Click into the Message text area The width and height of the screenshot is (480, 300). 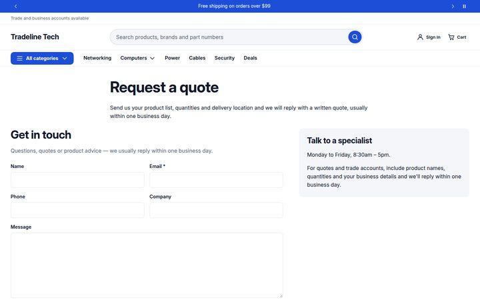point(147,265)
